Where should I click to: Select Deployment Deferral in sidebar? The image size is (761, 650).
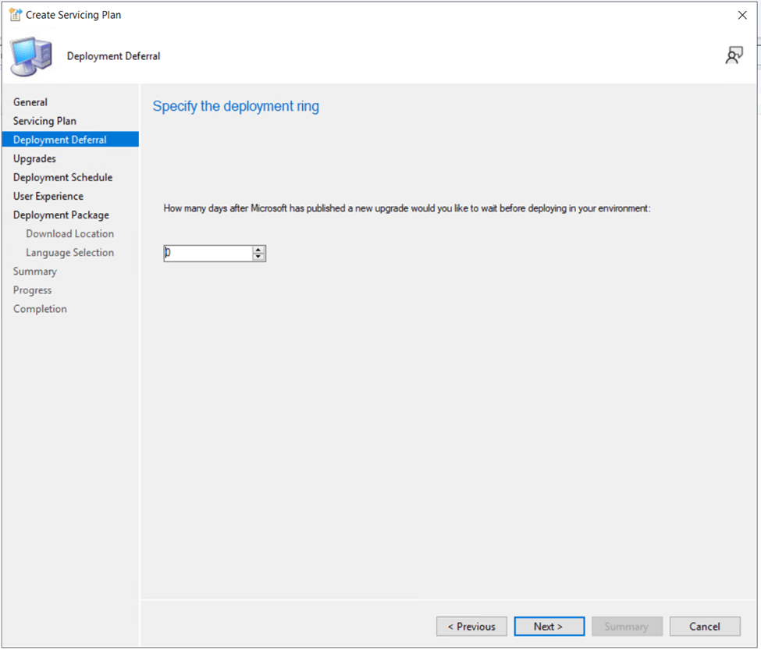[x=60, y=140]
